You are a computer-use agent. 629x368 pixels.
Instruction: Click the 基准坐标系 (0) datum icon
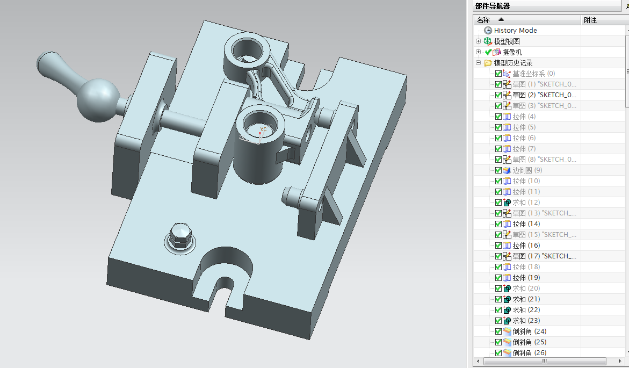pos(507,74)
